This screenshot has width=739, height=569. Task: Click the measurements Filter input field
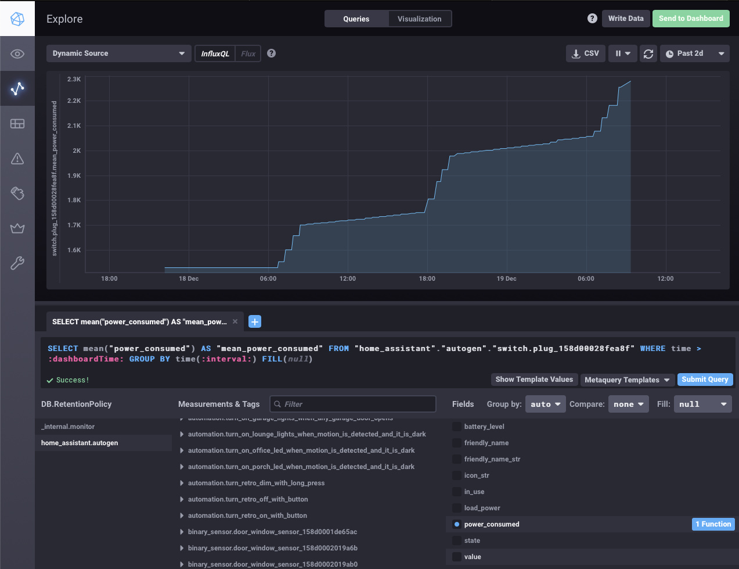point(353,404)
